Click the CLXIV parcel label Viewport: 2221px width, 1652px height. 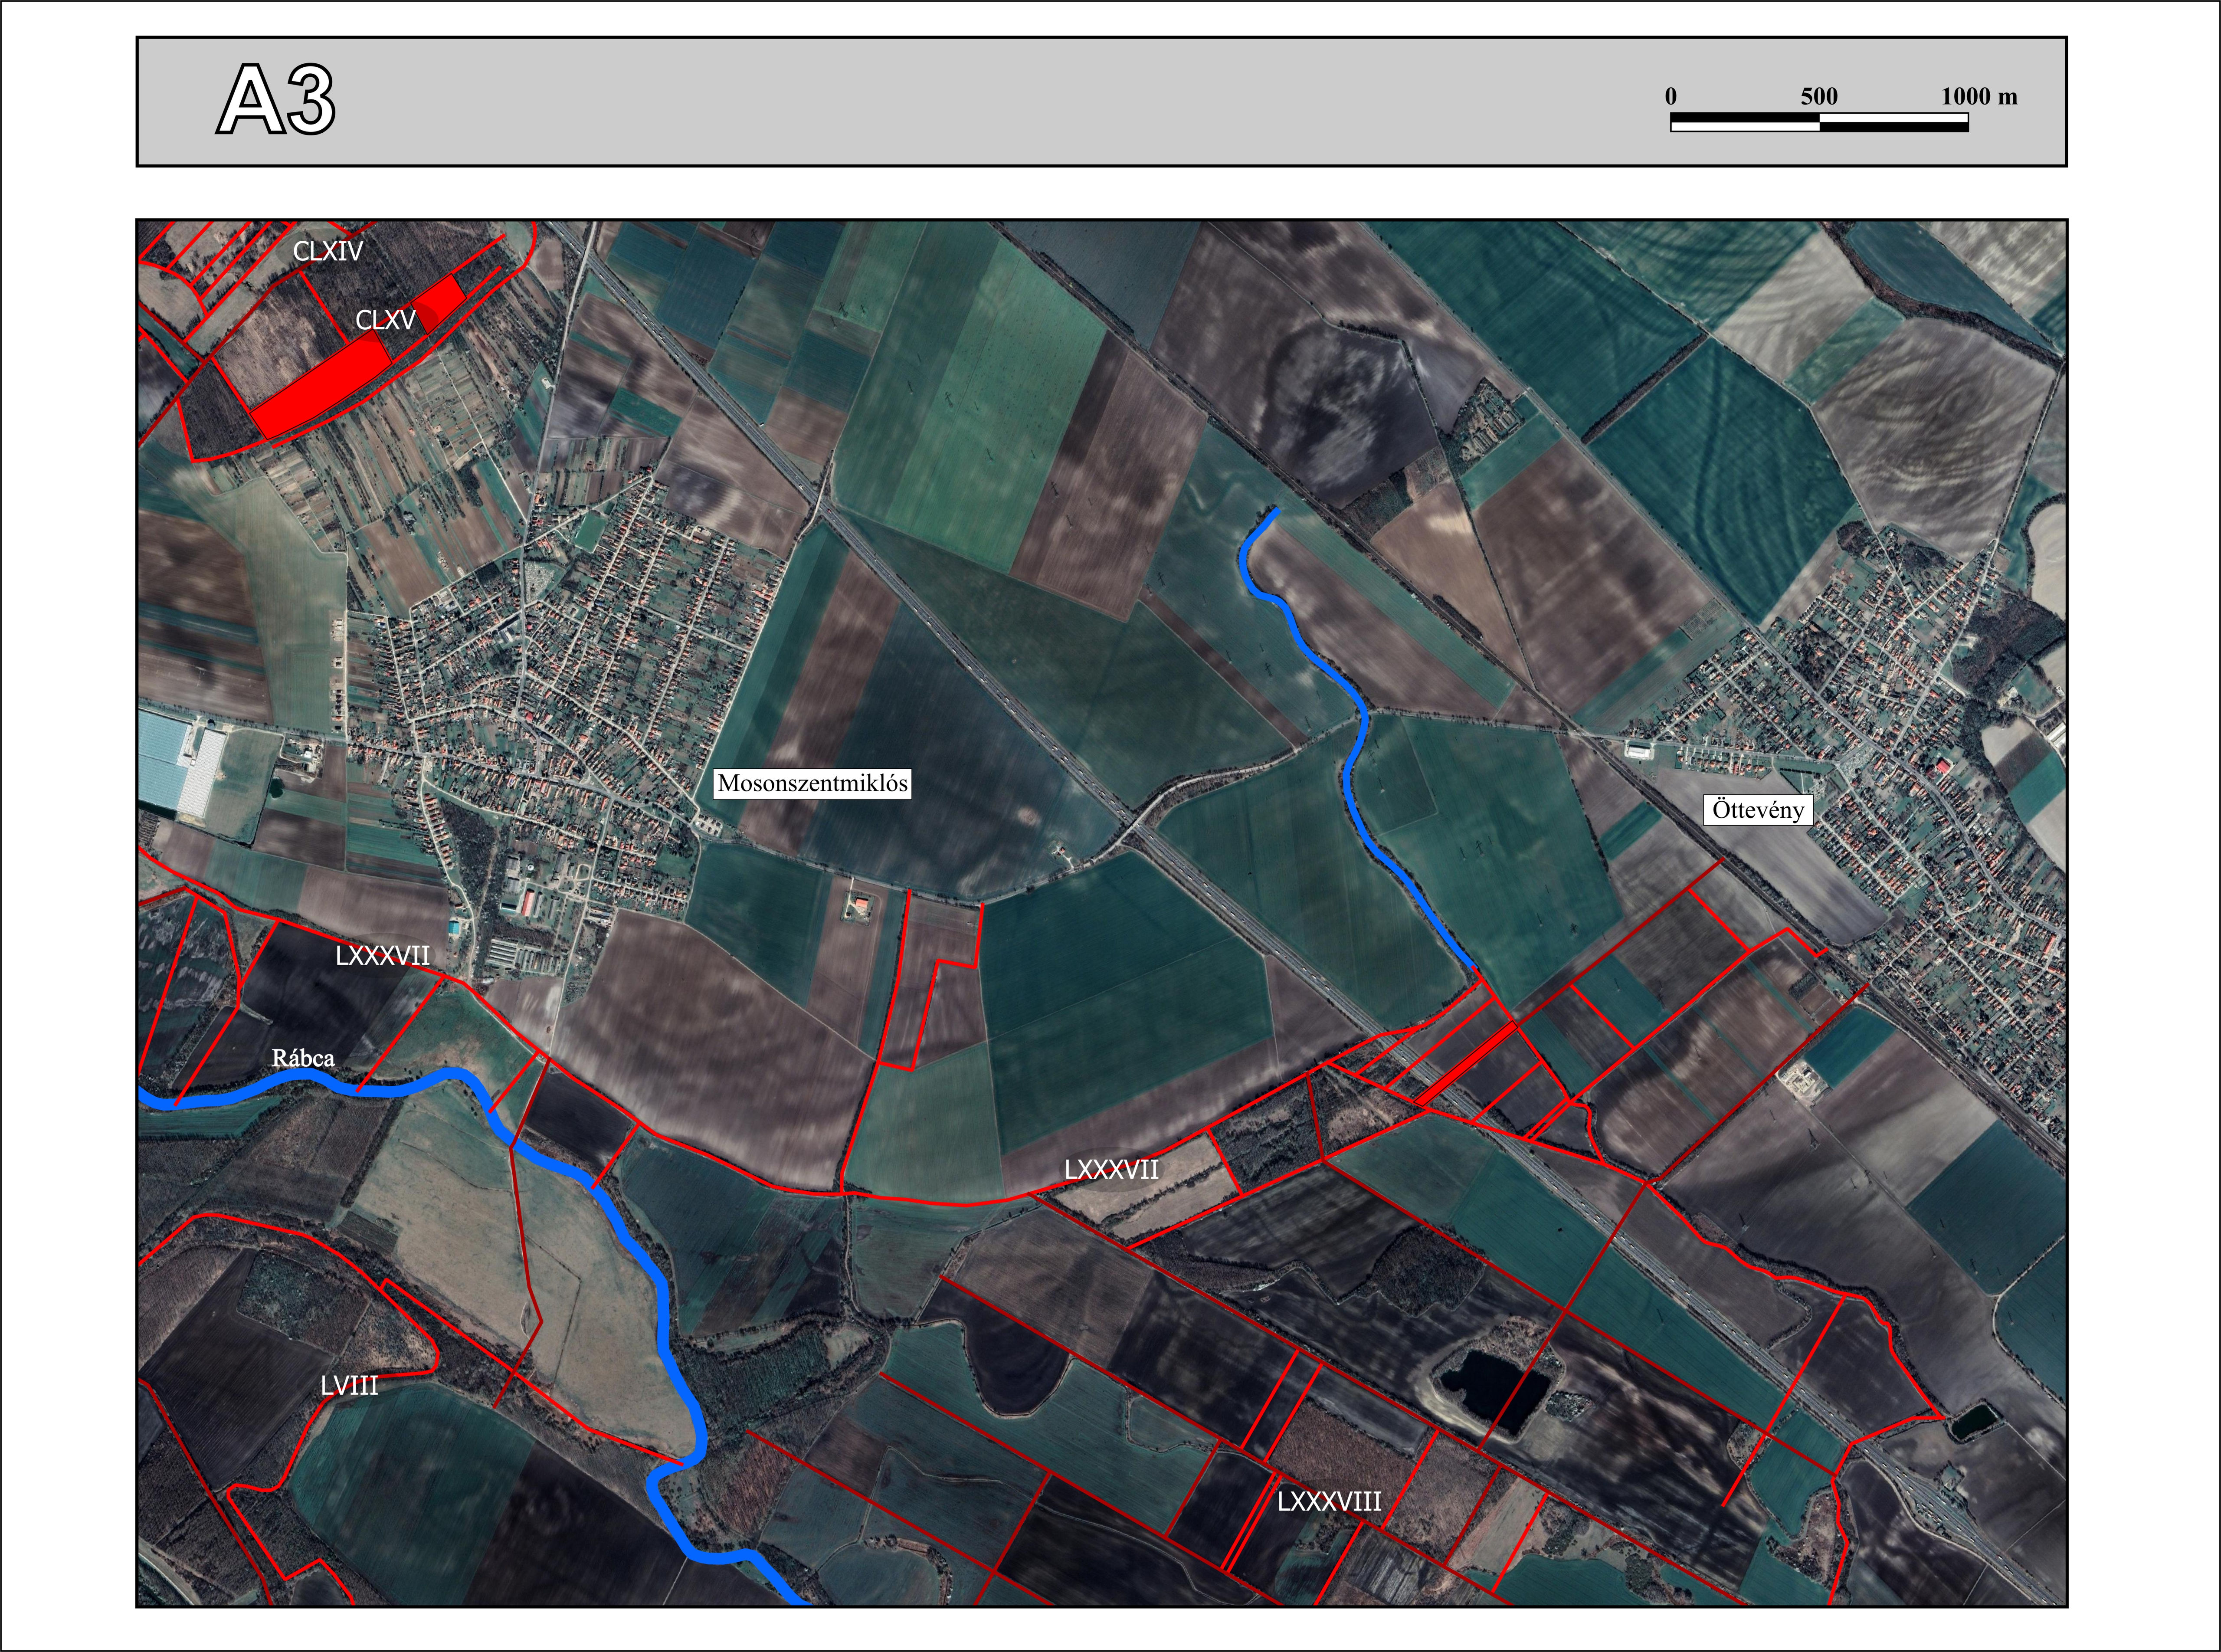pos(327,251)
